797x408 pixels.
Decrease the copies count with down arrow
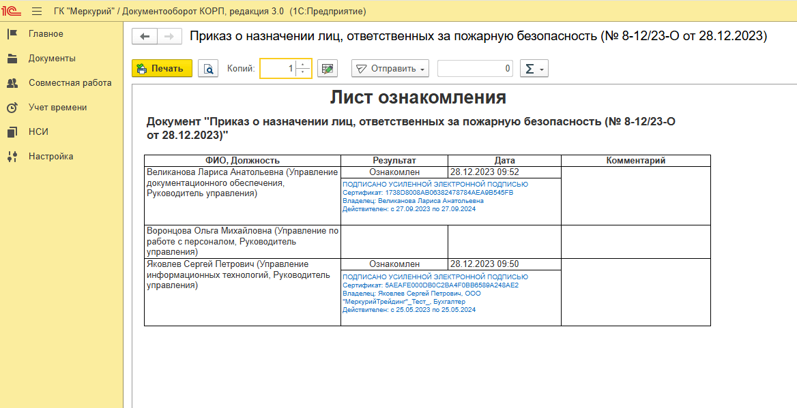[x=304, y=72]
